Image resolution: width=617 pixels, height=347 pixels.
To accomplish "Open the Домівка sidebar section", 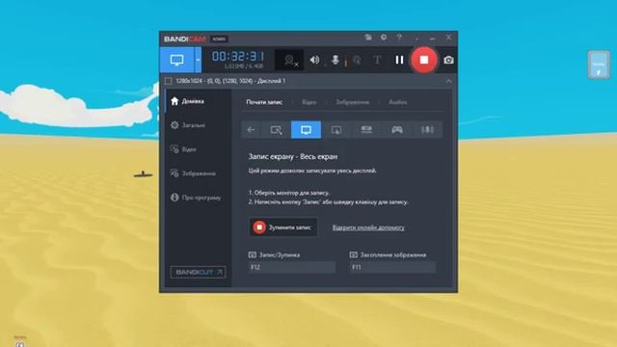I will tap(198, 101).
